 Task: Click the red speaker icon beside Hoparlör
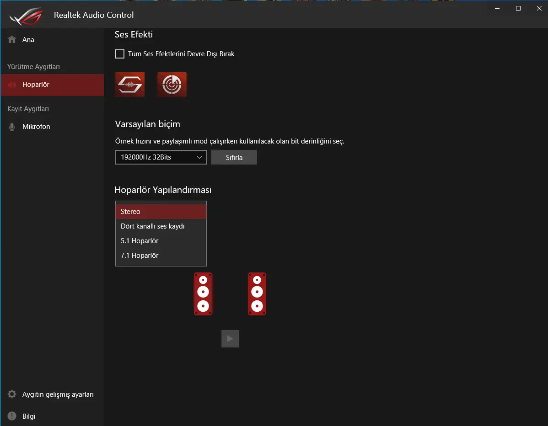pyautogui.click(x=12, y=85)
